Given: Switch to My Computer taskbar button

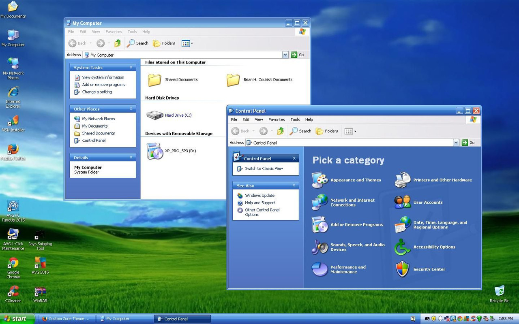Looking at the screenshot, I should click(124, 319).
